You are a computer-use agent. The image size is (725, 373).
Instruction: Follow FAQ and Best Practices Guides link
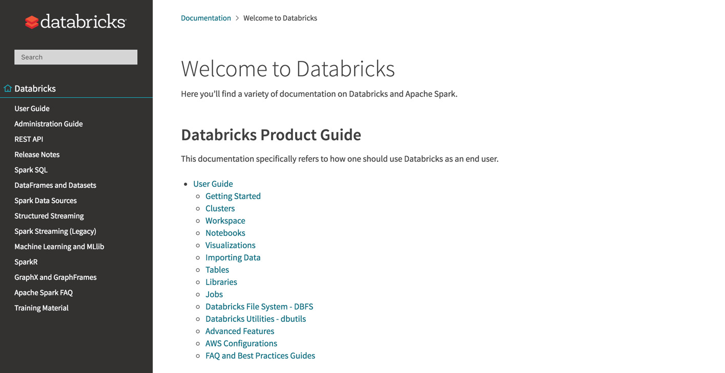pyautogui.click(x=260, y=356)
